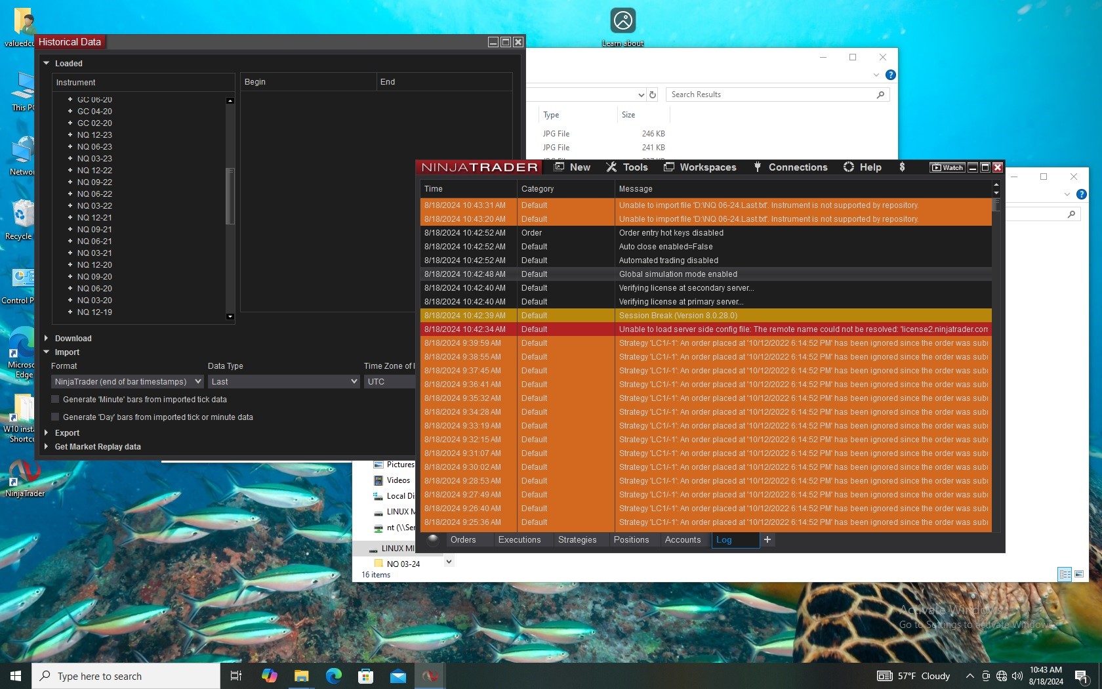Open the Tools menu in NinjaTrader
This screenshot has height=689, width=1102.
click(627, 167)
